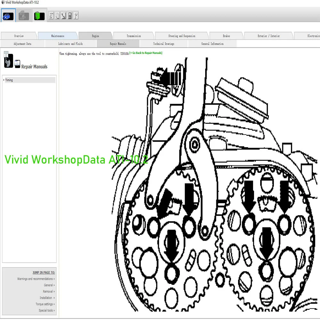Click the notepad with pen icon
This screenshot has width=320, height=320.
63,15
